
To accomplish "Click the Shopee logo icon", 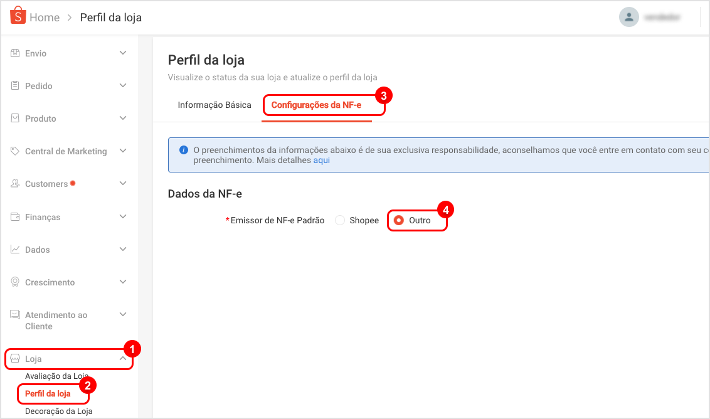I will coord(18,16).
